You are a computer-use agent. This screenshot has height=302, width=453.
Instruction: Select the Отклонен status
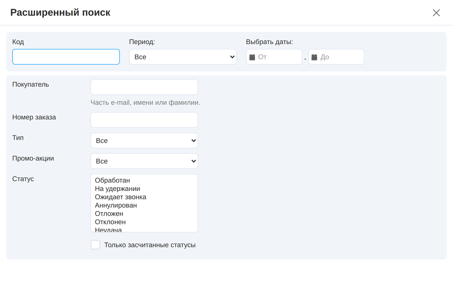click(x=144, y=222)
